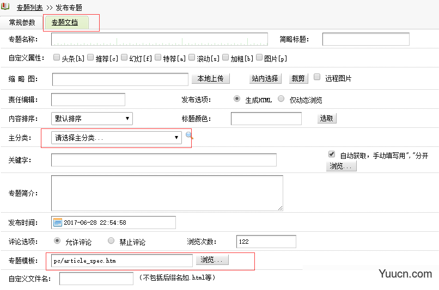Browse for template next to pc/article_spec.htm
Image resolution: width=439 pixels, height=290 pixels.
[212, 260]
